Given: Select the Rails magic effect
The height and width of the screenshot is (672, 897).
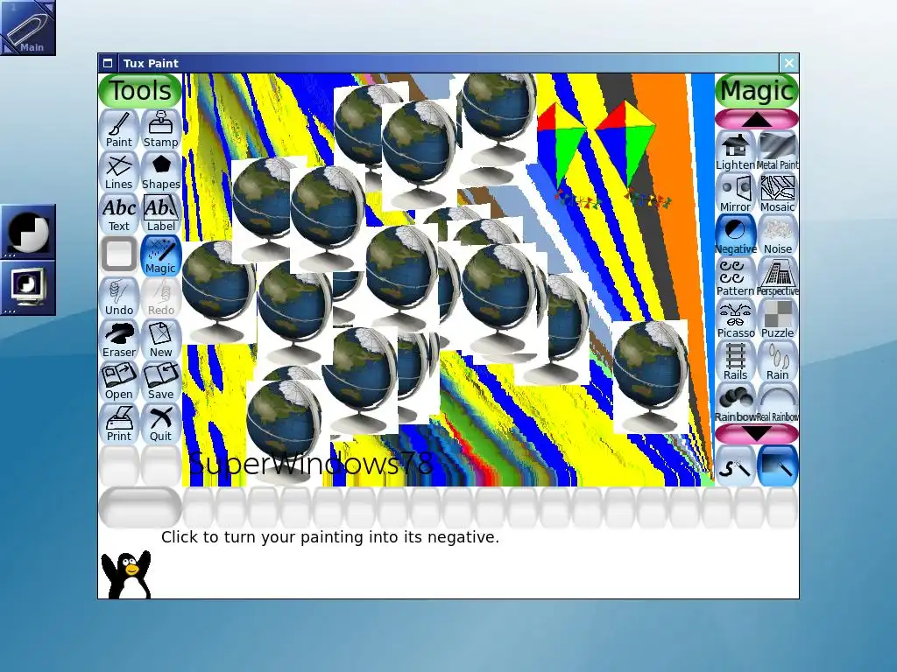Looking at the screenshot, I should point(736,361).
